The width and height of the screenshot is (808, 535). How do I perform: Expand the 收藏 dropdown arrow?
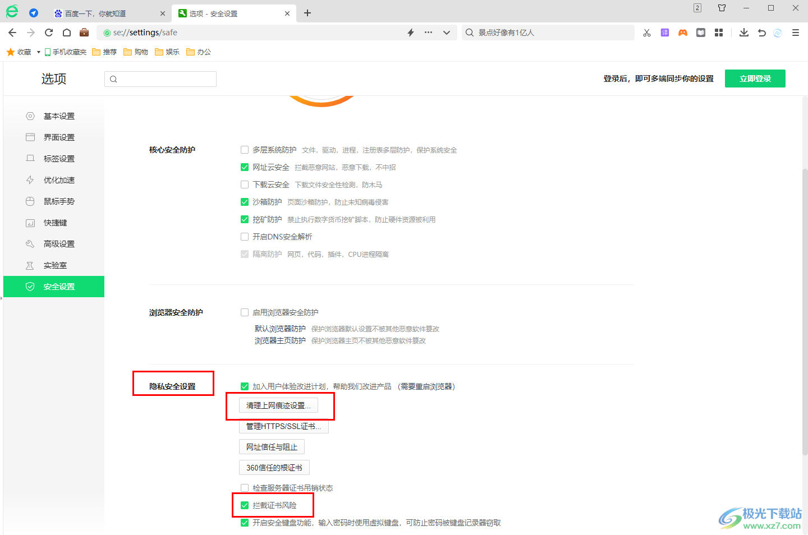(x=38, y=52)
